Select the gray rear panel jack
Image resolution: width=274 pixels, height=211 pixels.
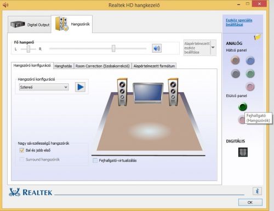(x=236, y=73)
